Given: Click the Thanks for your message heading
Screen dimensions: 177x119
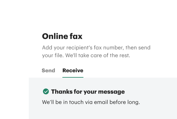Looking at the screenshot, I should coord(88,92).
